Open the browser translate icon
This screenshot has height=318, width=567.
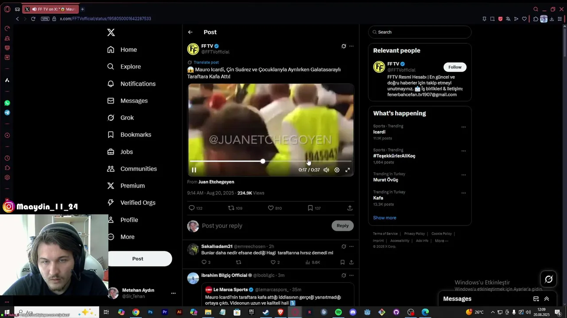508,19
